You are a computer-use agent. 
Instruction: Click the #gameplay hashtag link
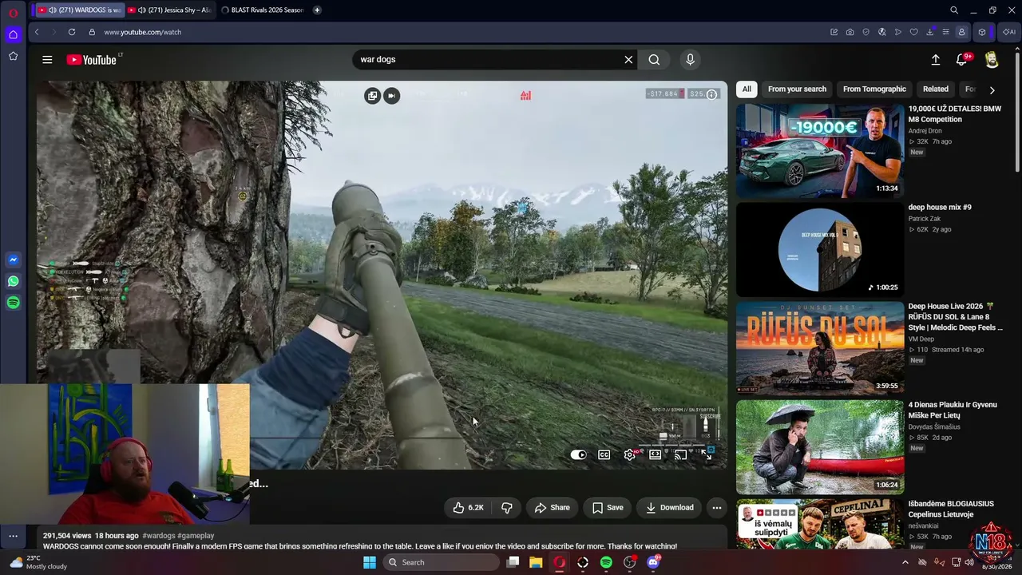(196, 536)
